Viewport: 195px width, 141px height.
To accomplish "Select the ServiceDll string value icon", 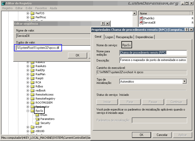I will (141, 23).
